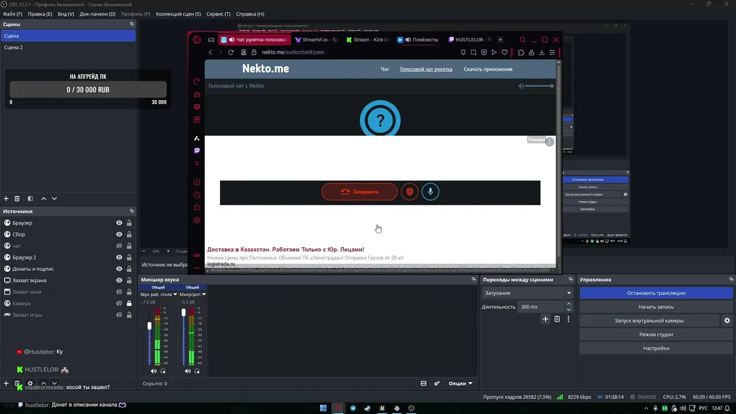Mute the Микр/доп channel speaker icon

187,371
